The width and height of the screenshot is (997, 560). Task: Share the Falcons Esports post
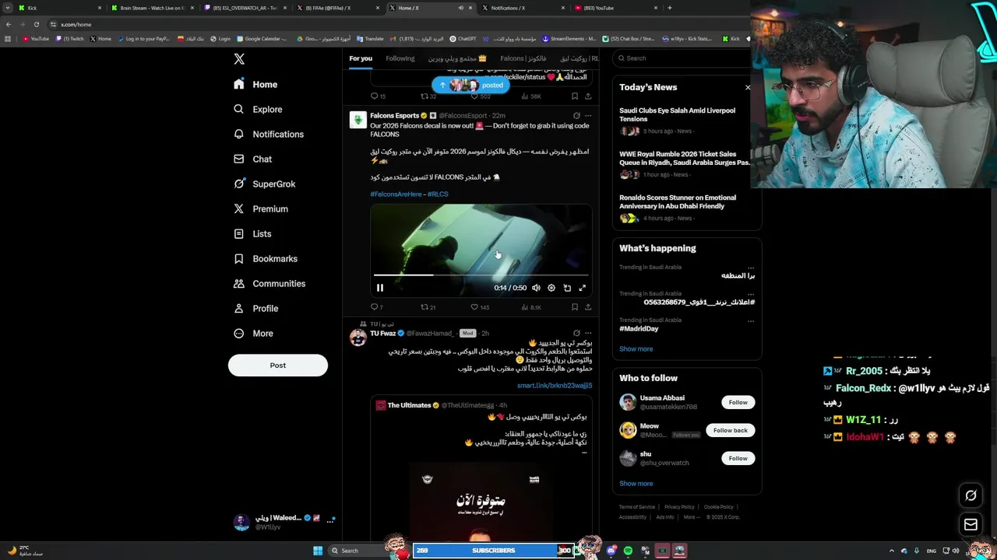588,307
